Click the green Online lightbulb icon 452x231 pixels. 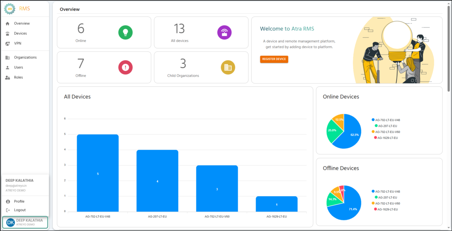pyautogui.click(x=125, y=33)
